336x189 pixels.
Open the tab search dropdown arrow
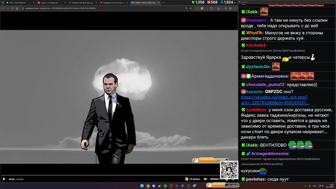2,3
